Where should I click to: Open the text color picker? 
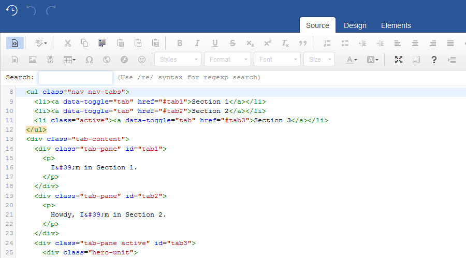(352, 60)
